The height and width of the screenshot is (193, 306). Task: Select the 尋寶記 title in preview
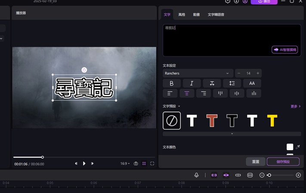tap(84, 87)
